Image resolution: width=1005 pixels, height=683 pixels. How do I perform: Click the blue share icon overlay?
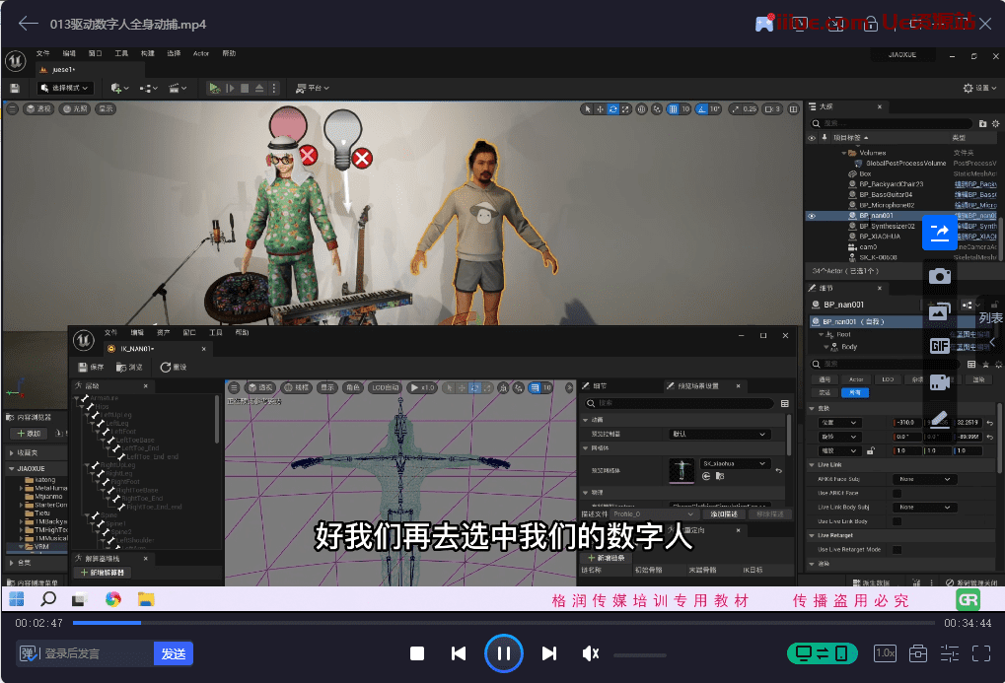[939, 232]
